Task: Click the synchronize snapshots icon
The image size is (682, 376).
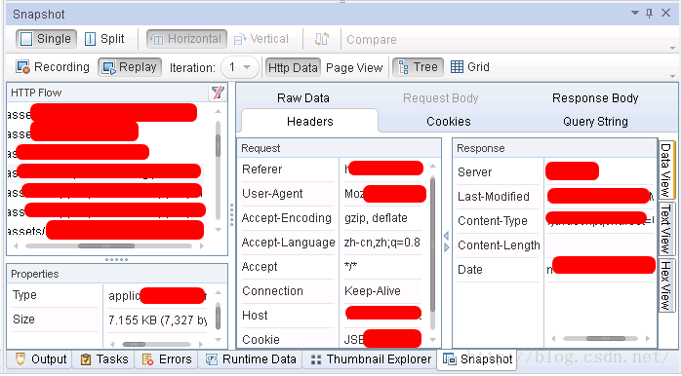Action: click(x=322, y=39)
